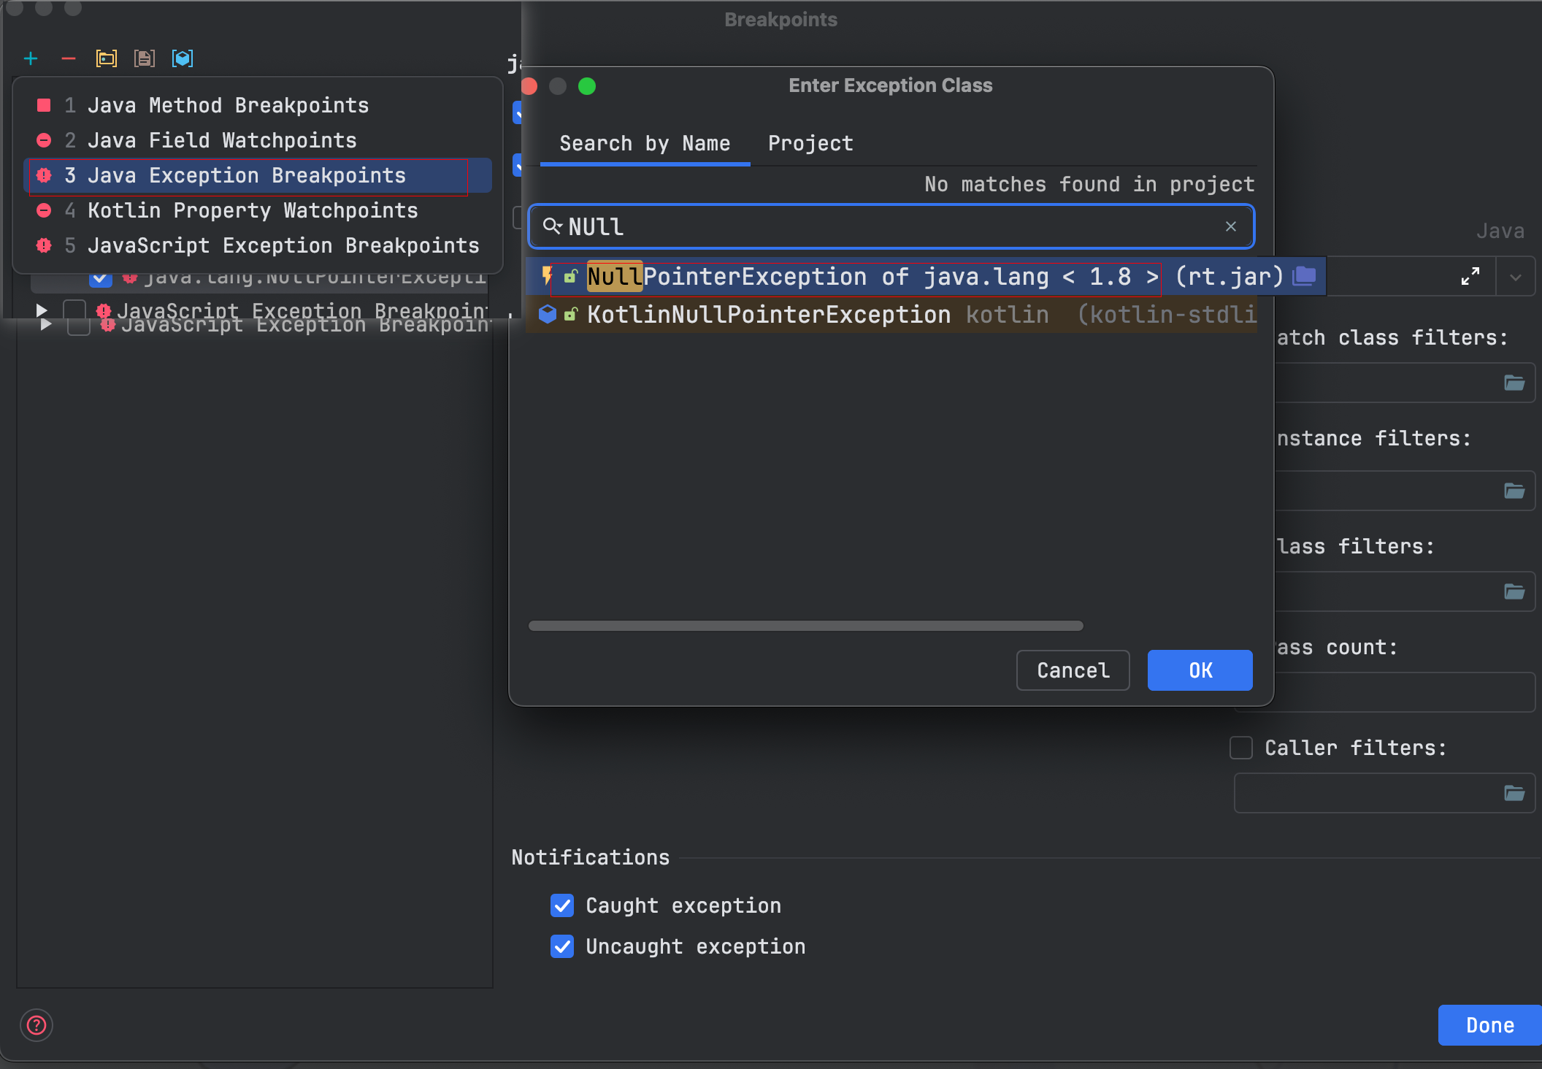The height and width of the screenshot is (1069, 1542).
Task: Disable the Uncaught exception checkbox
Action: pos(562,946)
